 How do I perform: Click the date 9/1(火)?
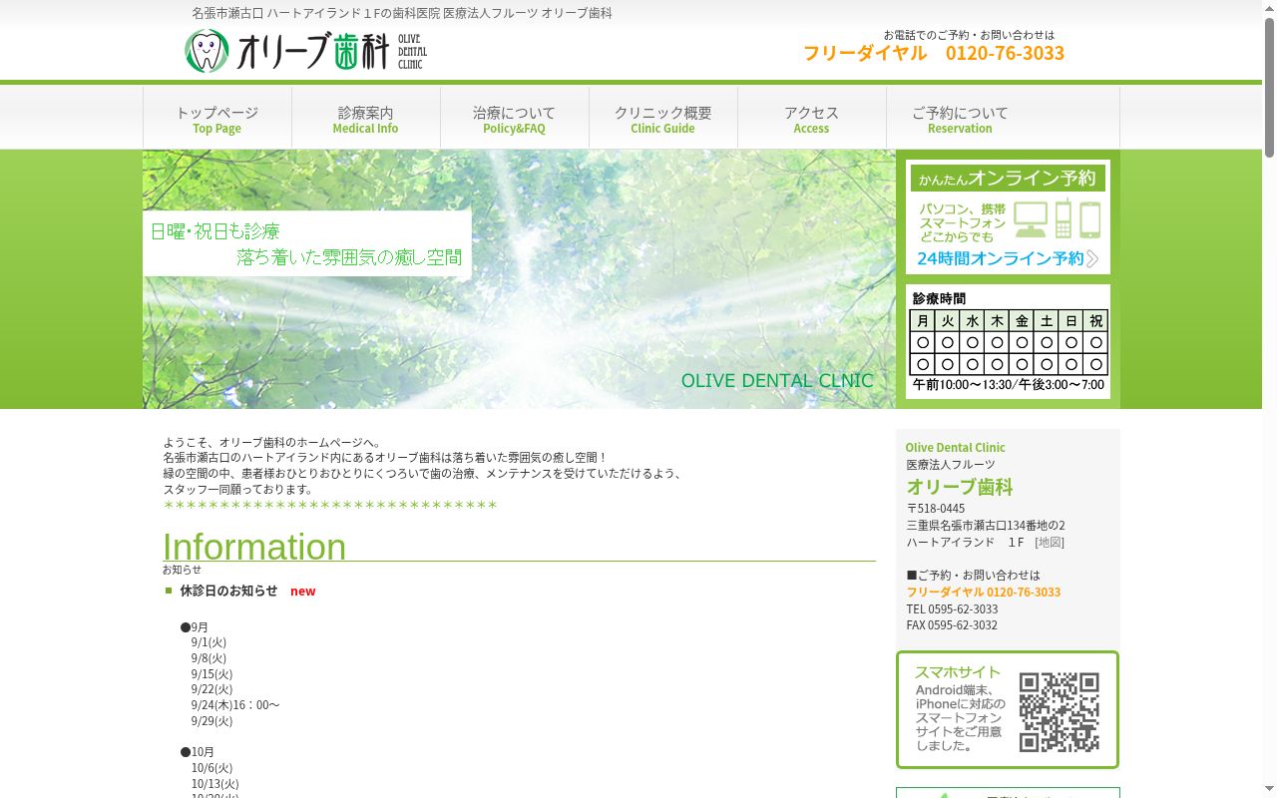[209, 642]
